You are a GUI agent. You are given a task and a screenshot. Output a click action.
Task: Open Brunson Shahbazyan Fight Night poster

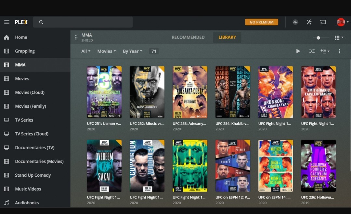point(276,92)
